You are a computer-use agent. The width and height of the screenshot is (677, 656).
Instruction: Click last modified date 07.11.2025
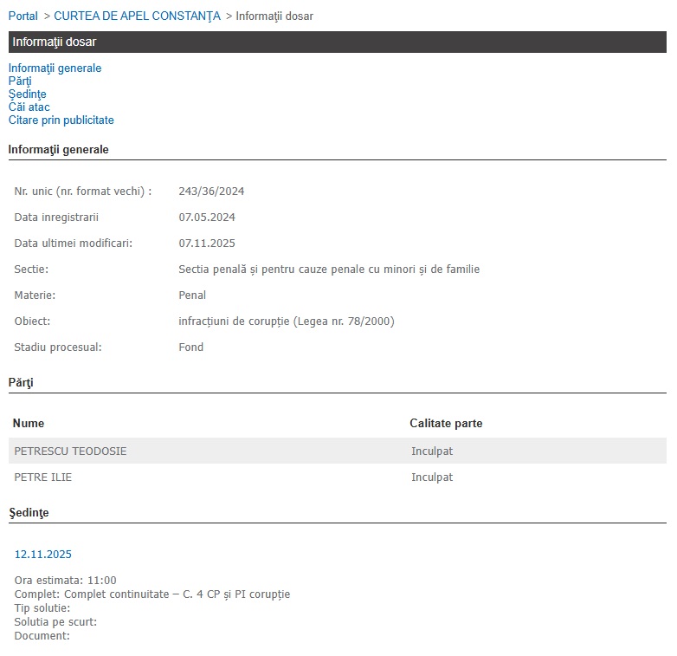point(206,243)
